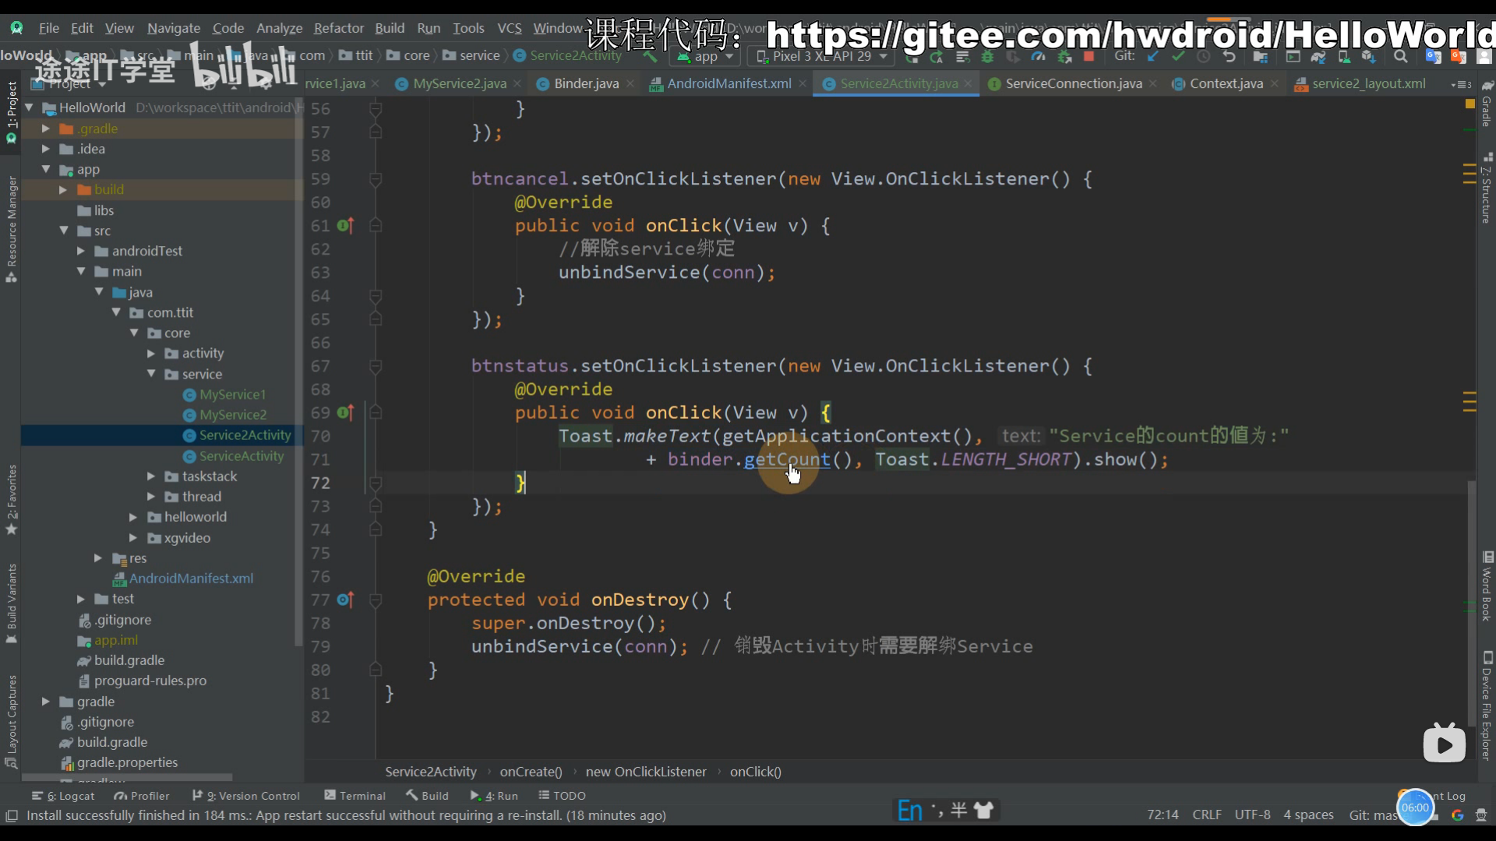Expand the taskstack package
The height and width of the screenshot is (841, 1496).
point(151,476)
